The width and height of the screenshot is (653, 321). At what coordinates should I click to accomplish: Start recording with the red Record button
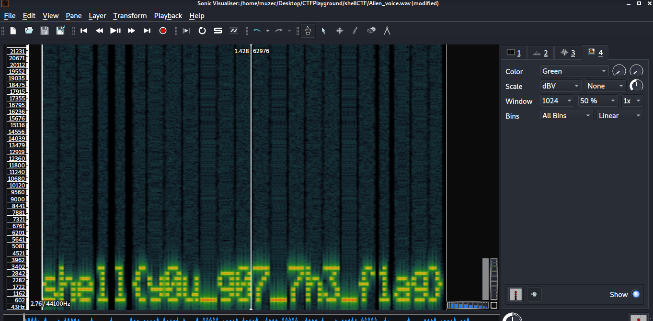[163, 31]
